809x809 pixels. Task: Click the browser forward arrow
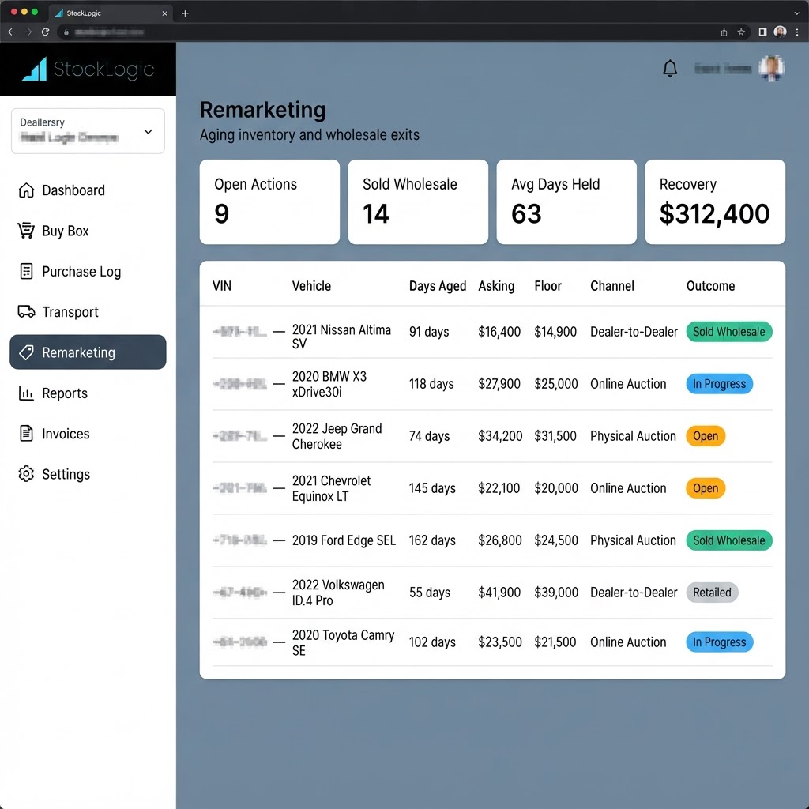(x=28, y=32)
